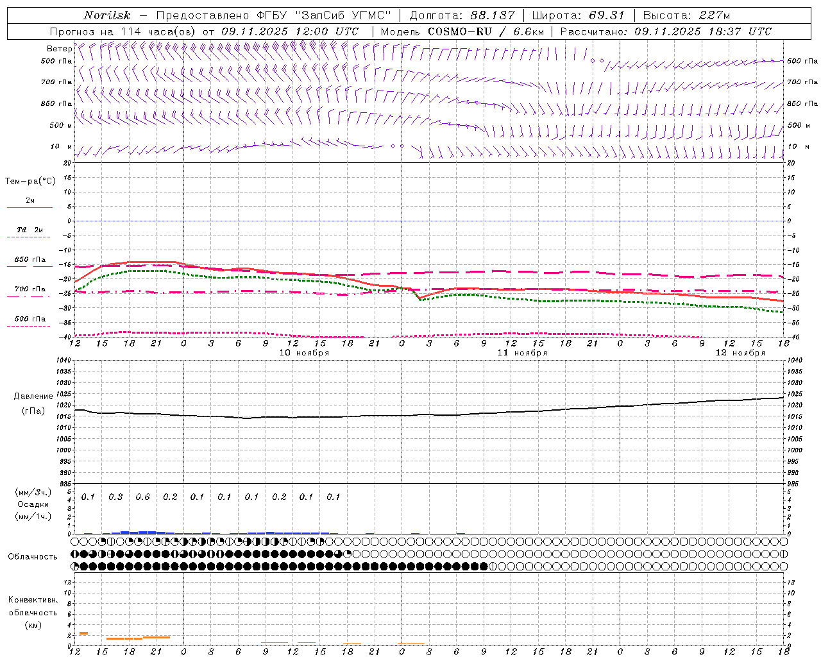Select the 'Предоставлено ФГБУ "ЗапСиб УГМС"' text

[274, 15]
